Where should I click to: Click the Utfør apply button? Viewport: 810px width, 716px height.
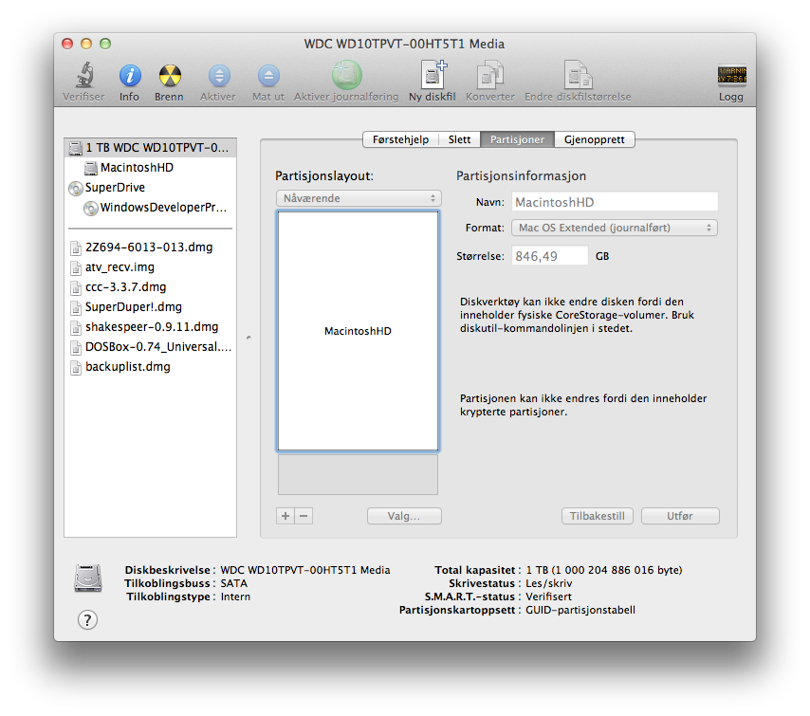(x=680, y=516)
